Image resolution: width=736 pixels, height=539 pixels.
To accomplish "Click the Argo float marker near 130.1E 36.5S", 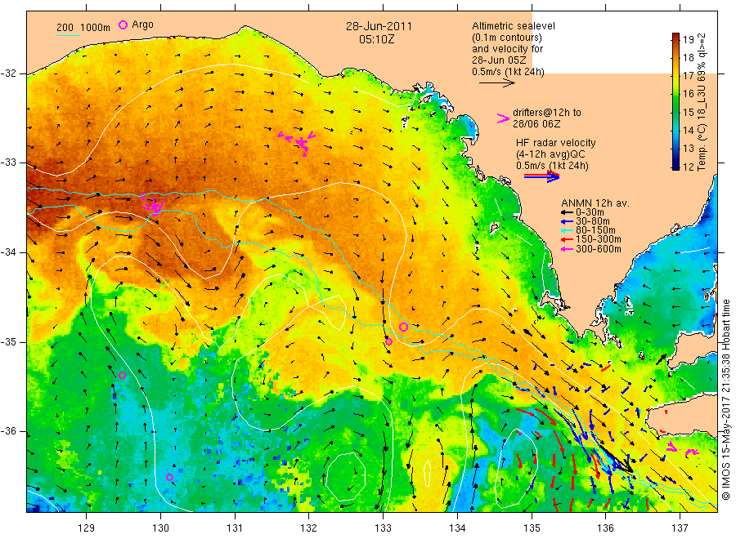I will [170, 477].
